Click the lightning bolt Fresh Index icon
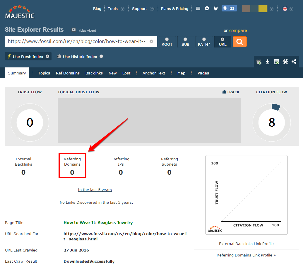This screenshot has width=303, height=265. point(9,56)
